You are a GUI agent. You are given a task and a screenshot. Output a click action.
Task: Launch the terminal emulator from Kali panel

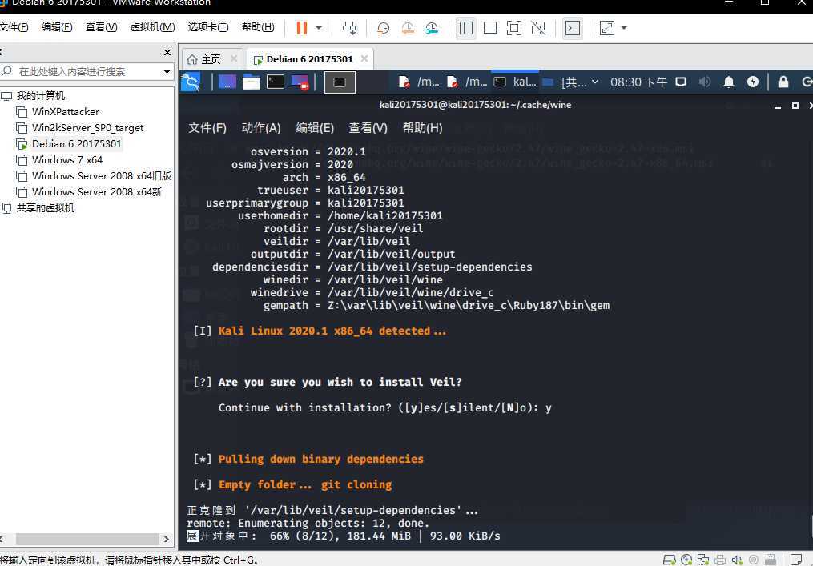[276, 82]
